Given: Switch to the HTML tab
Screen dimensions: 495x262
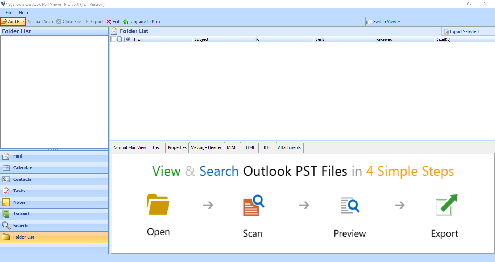Looking at the screenshot, I should click(250, 147).
